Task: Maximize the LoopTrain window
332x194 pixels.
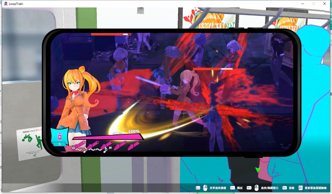Action: click(313, 4)
